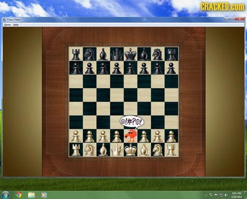Open Windows Media Player from the taskbar
Screen dimensions: 247x199
(44, 195)
